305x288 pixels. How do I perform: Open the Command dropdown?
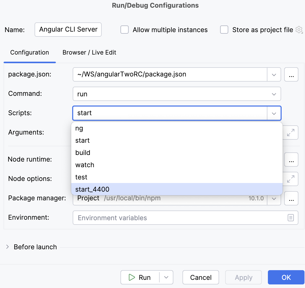click(x=274, y=94)
